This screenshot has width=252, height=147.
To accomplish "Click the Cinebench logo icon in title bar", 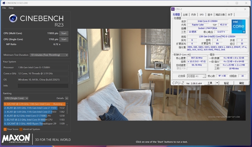I will pos(3,3).
